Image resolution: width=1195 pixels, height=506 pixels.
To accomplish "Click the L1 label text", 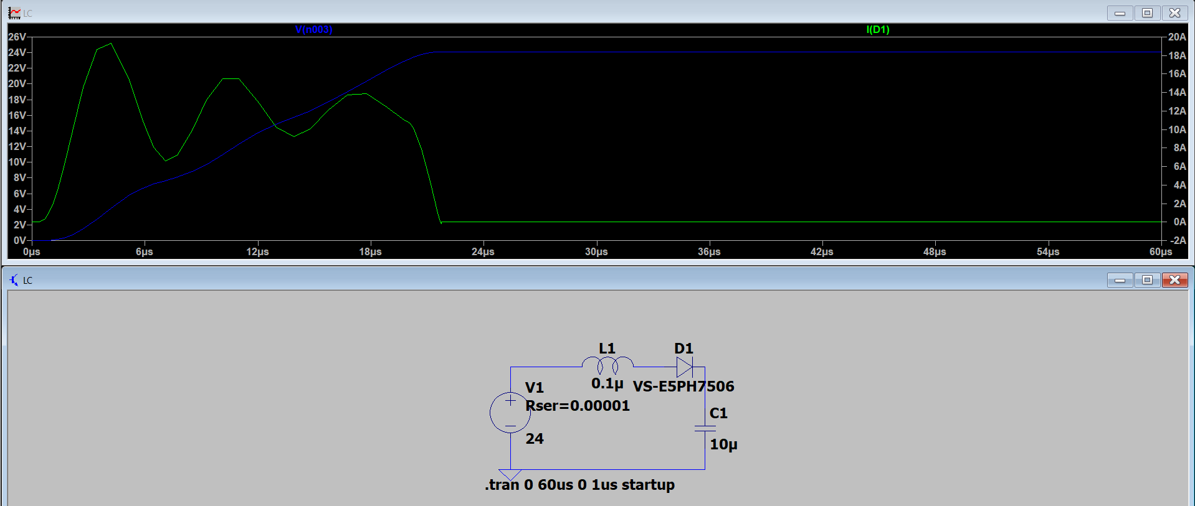I will (607, 349).
